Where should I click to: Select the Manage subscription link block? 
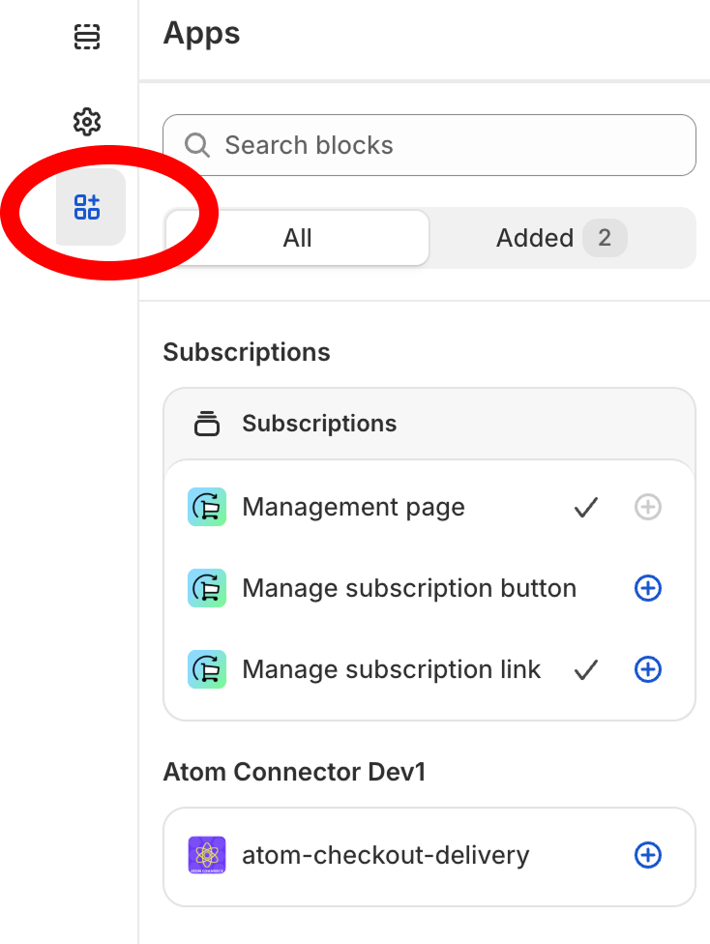pyautogui.click(x=392, y=668)
